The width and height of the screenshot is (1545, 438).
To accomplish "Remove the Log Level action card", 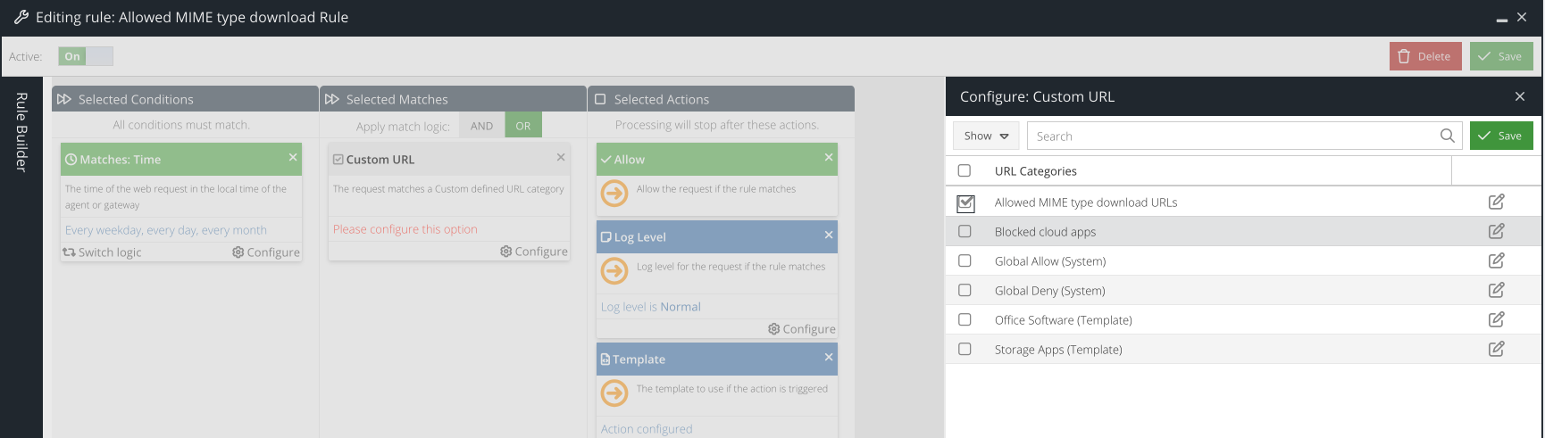I will pyautogui.click(x=828, y=236).
